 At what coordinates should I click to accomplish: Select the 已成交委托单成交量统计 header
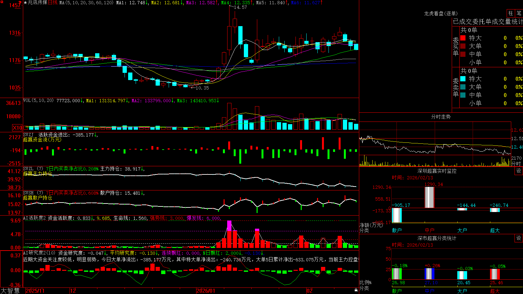(x=488, y=22)
